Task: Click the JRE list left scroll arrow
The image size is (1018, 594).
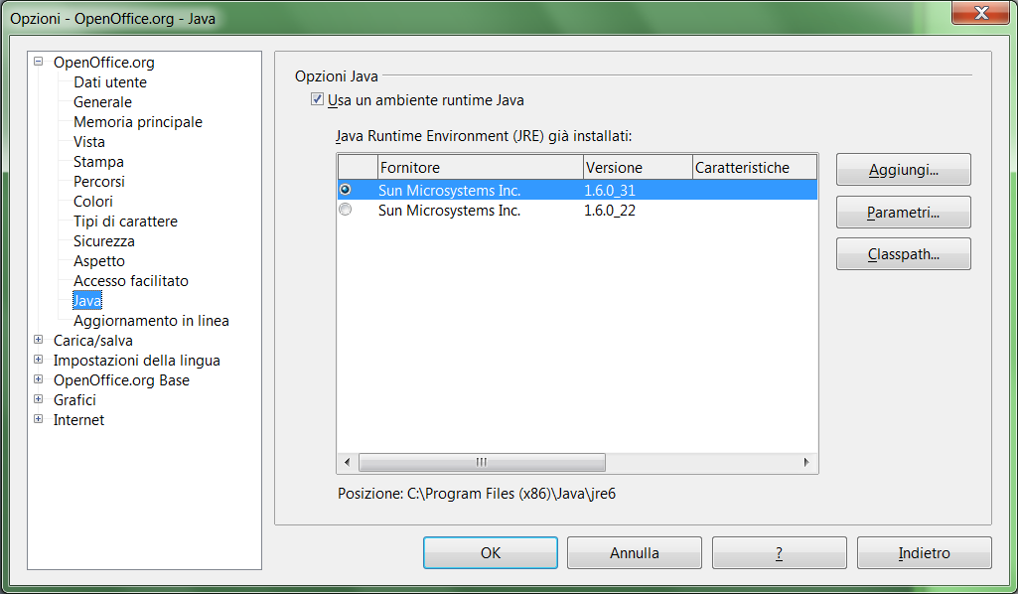Action: pos(348,462)
